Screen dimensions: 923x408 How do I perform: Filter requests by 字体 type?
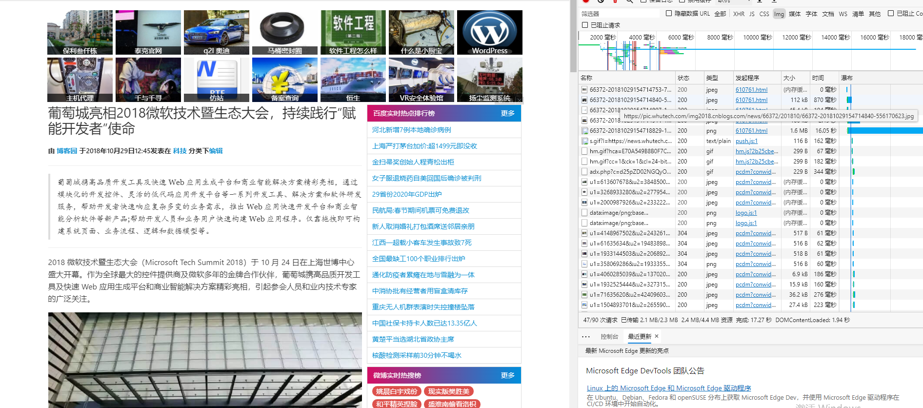[811, 14]
